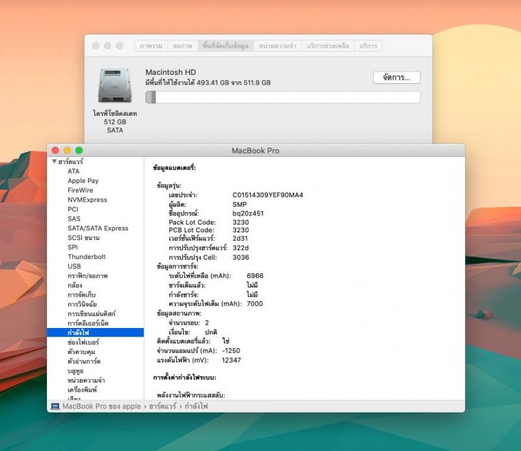
Task: Click serial number C01514309YEF90MA4
Action: pyautogui.click(x=268, y=195)
